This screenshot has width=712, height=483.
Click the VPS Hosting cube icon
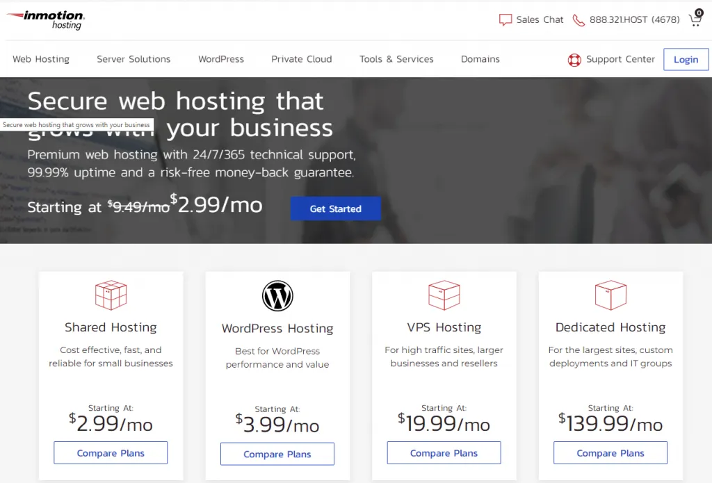(x=444, y=295)
